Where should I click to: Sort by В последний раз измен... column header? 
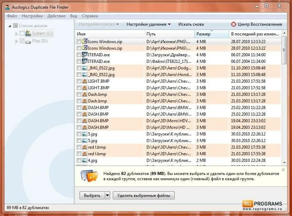255,34
